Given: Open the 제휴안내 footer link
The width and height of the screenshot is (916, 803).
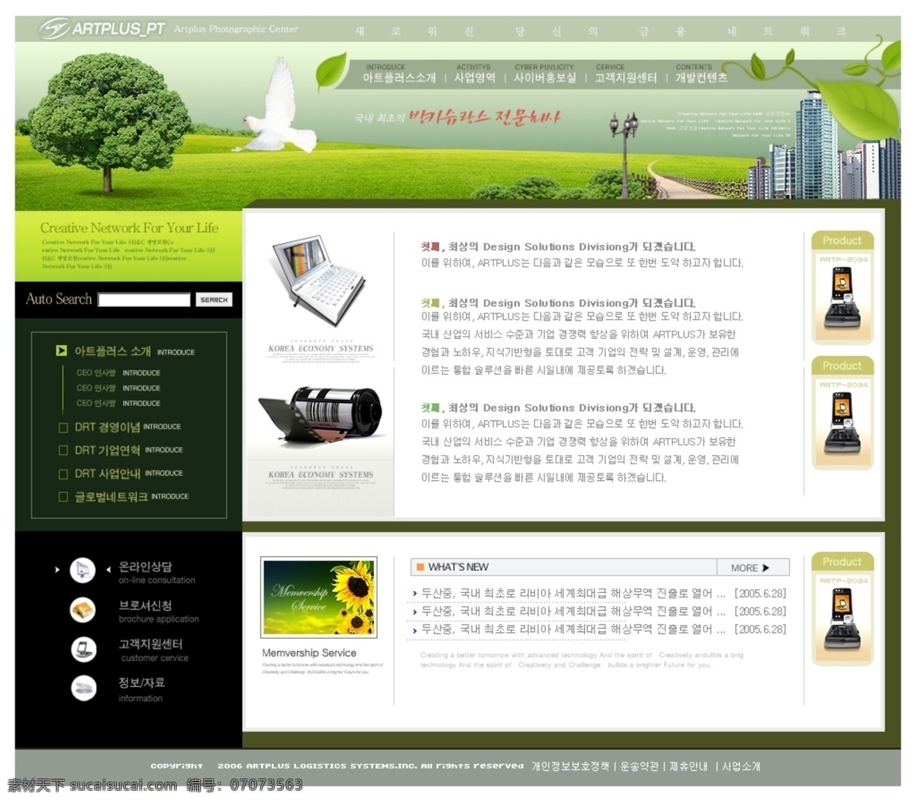Looking at the screenshot, I should (x=689, y=766).
